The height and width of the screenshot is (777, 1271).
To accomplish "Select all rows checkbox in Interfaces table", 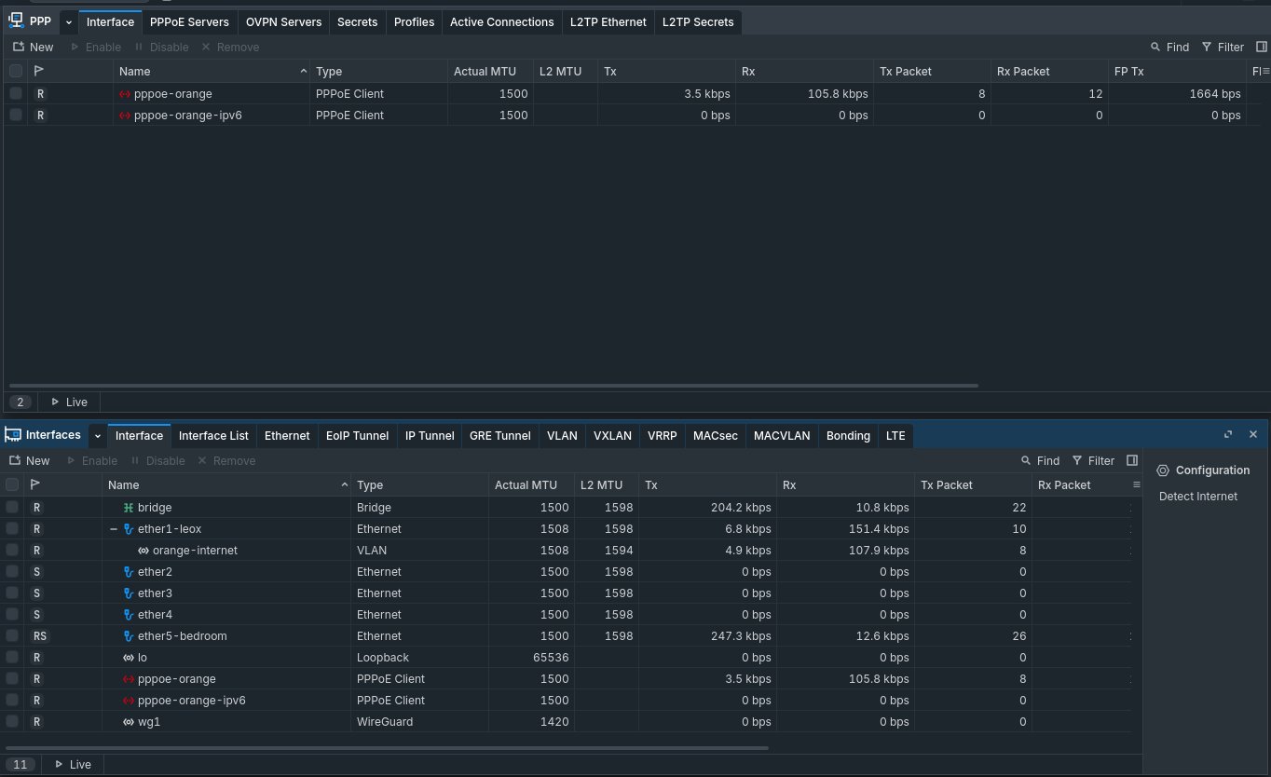I will pyautogui.click(x=12, y=484).
